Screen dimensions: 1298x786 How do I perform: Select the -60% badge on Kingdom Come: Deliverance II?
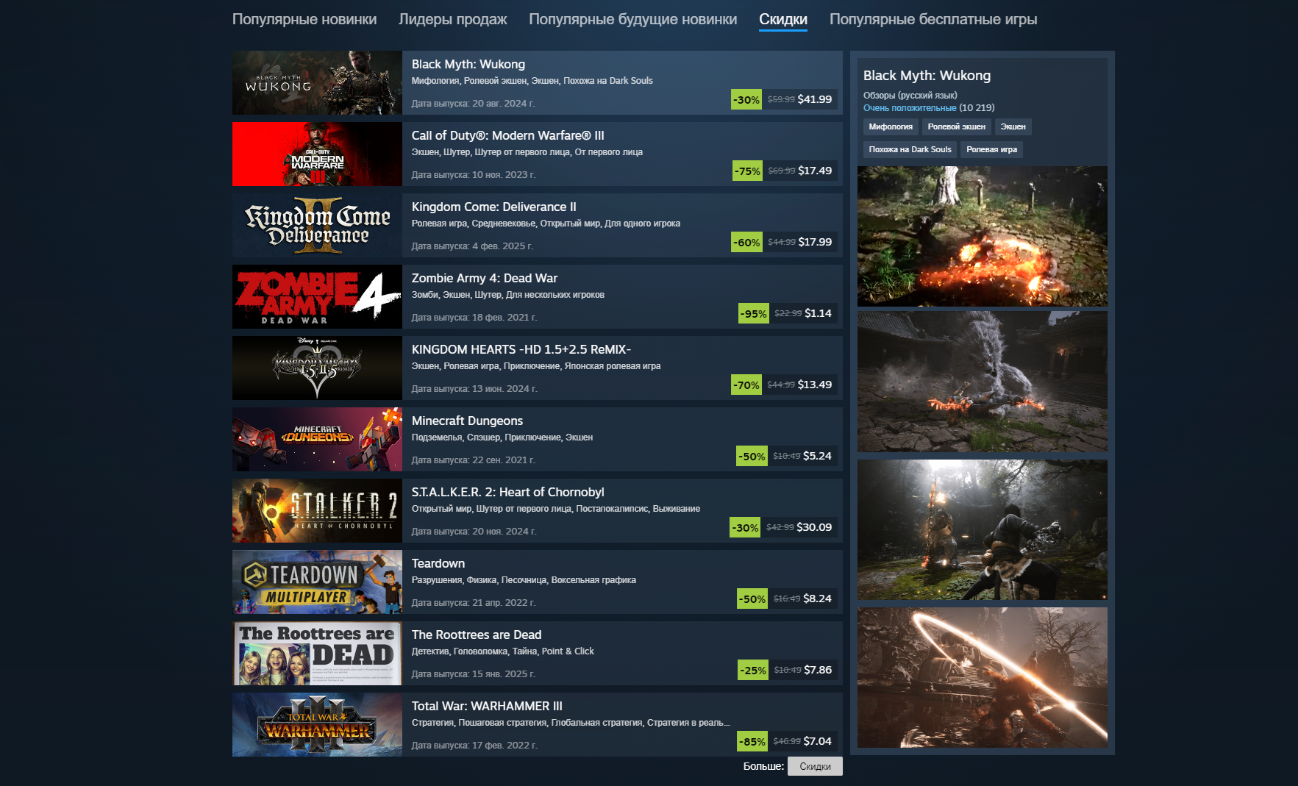[747, 242]
